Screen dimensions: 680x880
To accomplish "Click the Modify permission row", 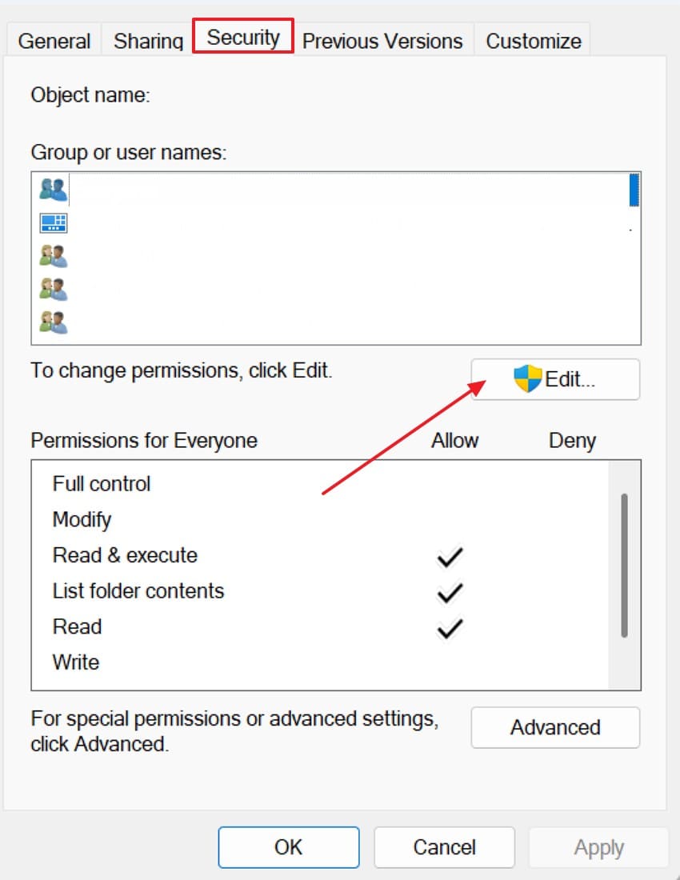I will pyautogui.click(x=320, y=520).
